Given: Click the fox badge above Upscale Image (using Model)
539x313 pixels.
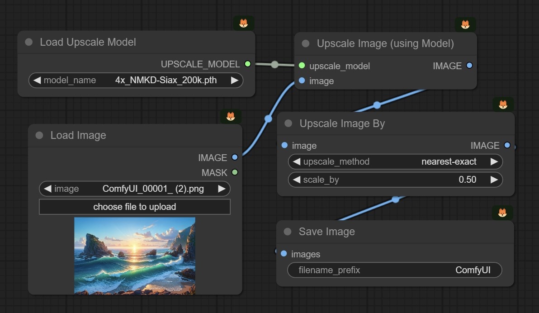Looking at the screenshot, I should pyautogui.click(x=465, y=25).
